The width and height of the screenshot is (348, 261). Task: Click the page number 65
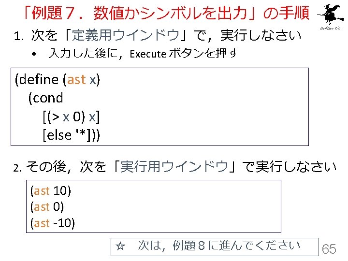329,249
